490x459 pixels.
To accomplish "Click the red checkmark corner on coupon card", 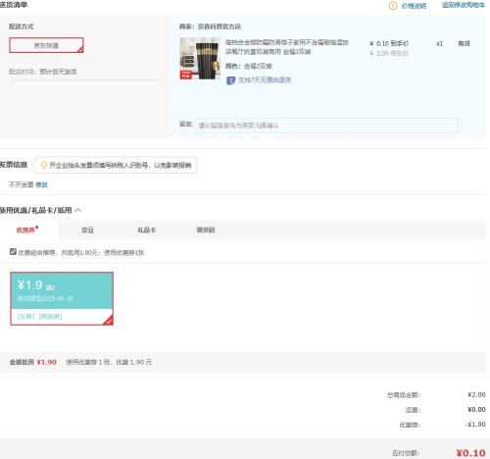I will [109, 321].
